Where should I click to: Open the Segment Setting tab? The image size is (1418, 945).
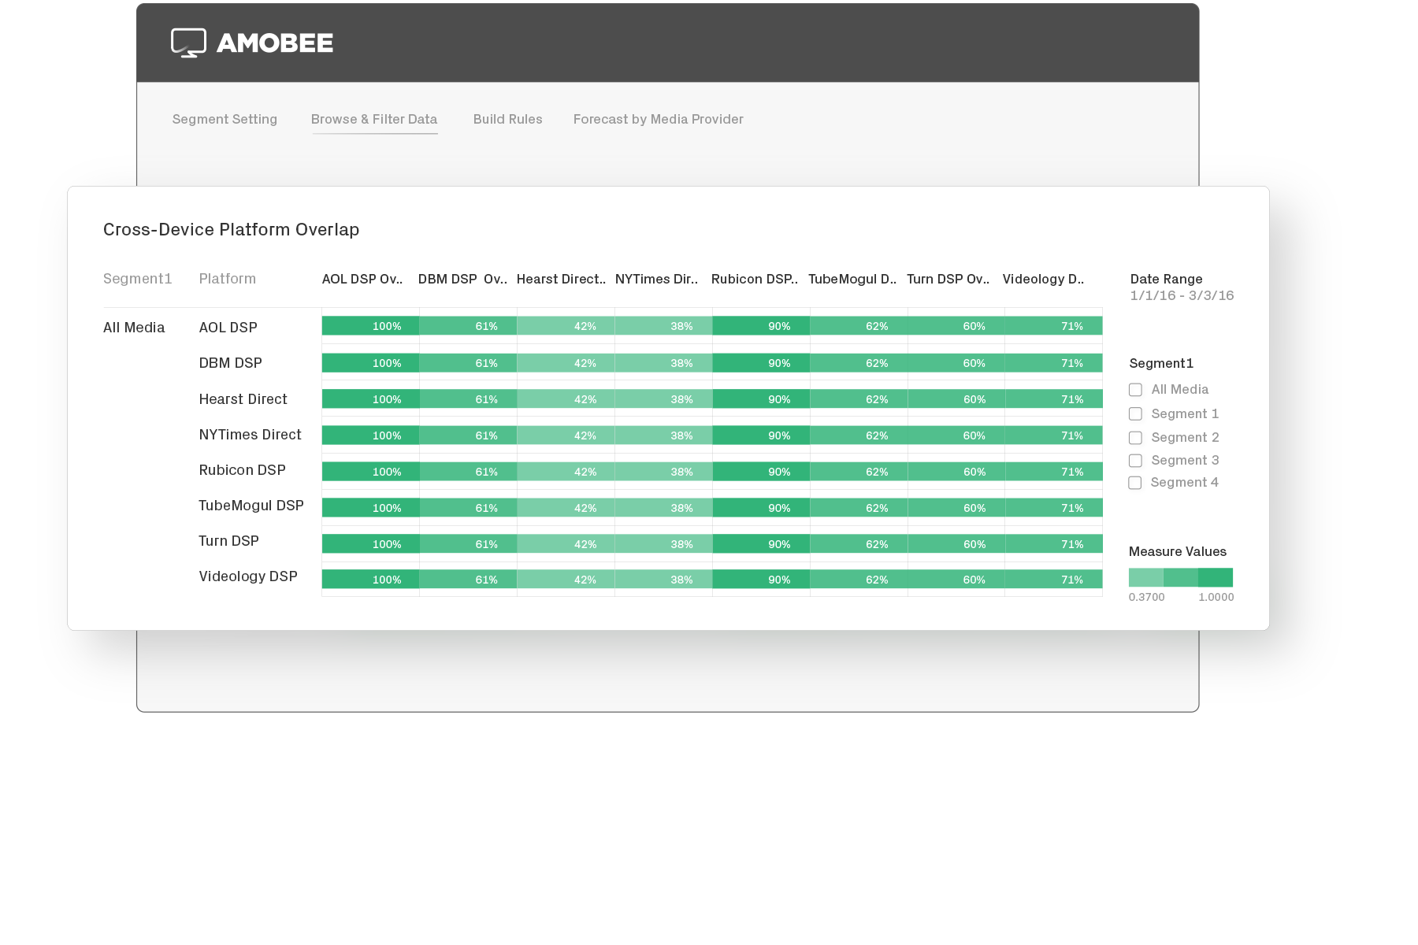pos(225,119)
